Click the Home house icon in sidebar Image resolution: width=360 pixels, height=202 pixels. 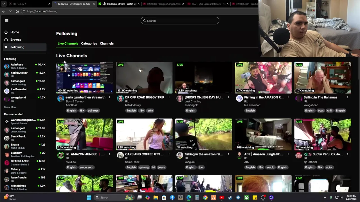pyautogui.click(x=6, y=32)
